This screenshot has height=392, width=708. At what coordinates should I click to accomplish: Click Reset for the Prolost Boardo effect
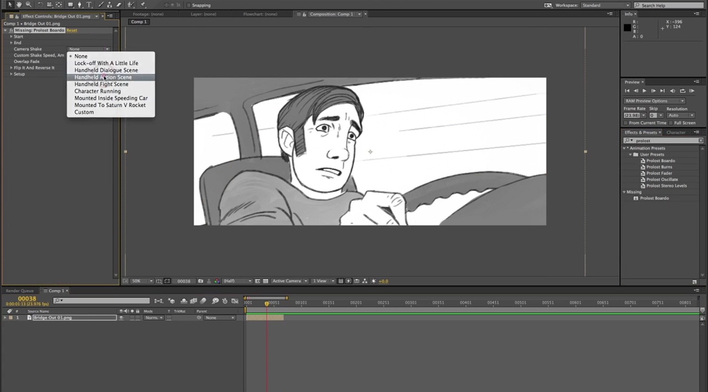tap(72, 31)
